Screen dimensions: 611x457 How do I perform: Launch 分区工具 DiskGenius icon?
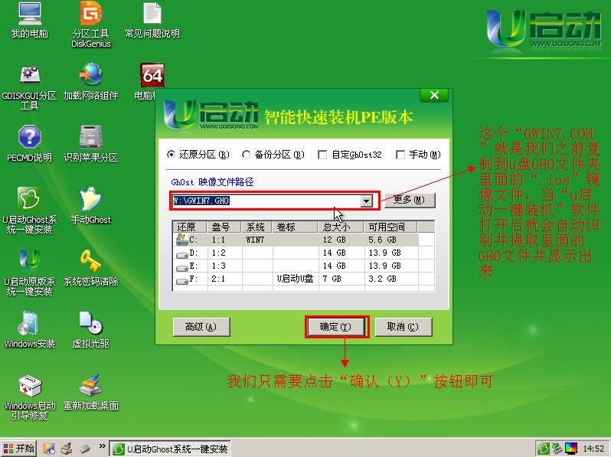point(91,24)
